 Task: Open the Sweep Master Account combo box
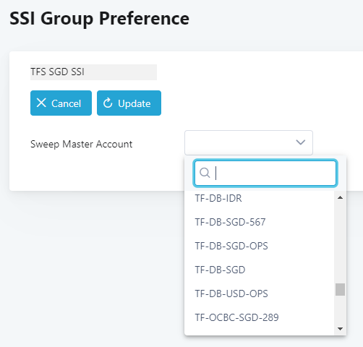249,142
